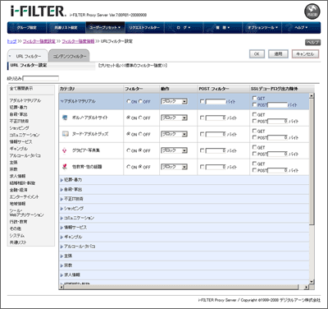Open the ヘルプ menu in navigation bar
Image resolution: width=328 pixels, height=309 pixels.
tap(301, 28)
